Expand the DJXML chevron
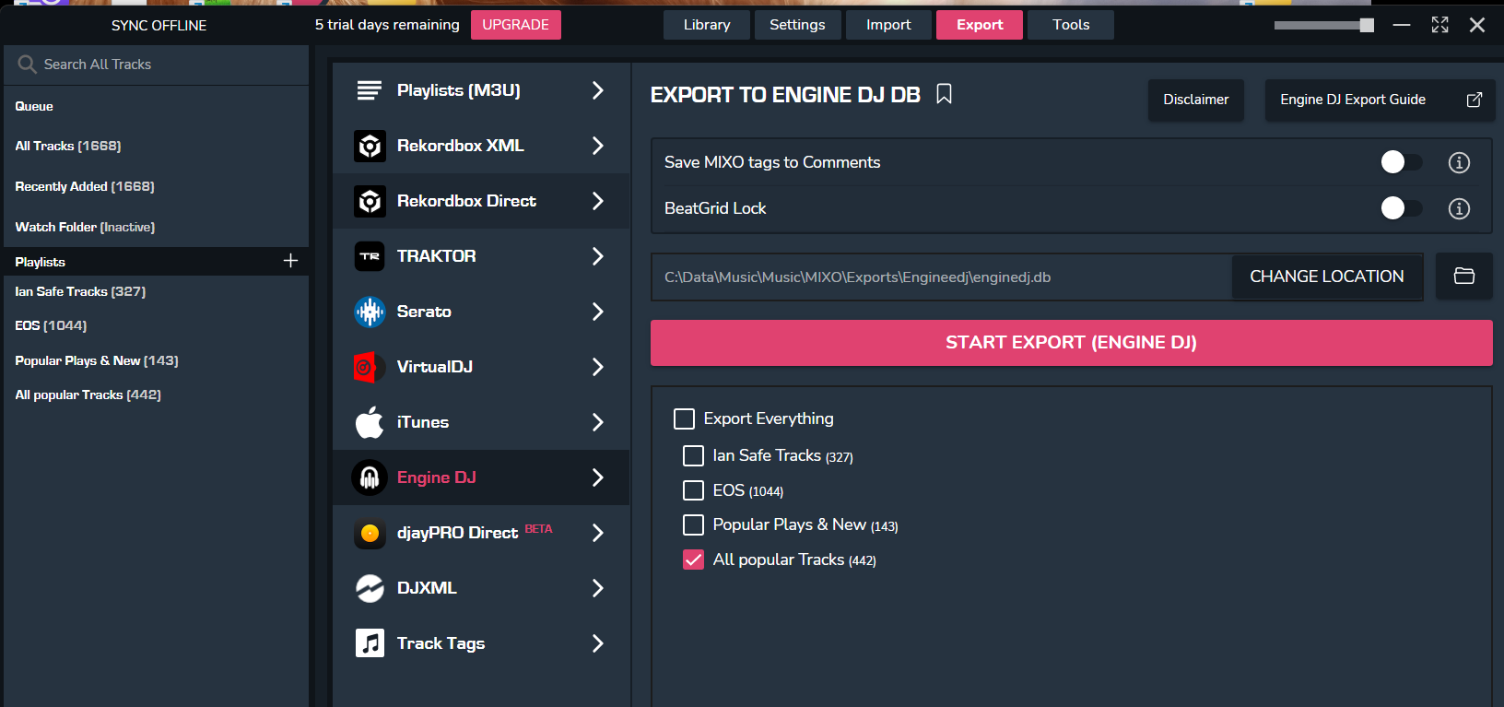Image resolution: width=1504 pixels, height=707 pixels. (x=598, y=588)
